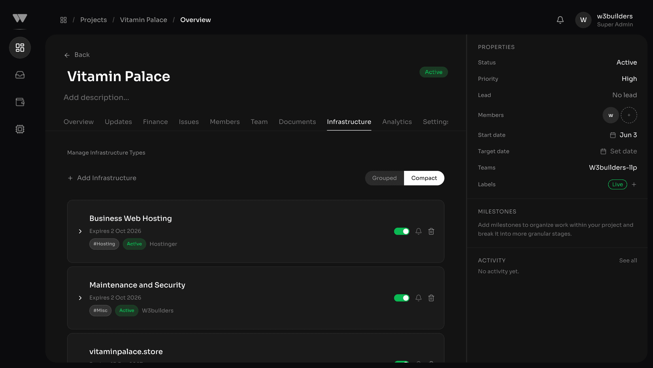Viewport: 653px width, 368px height.
Task: Click the grid icon in breadcrumb
Action: point(63,20)
